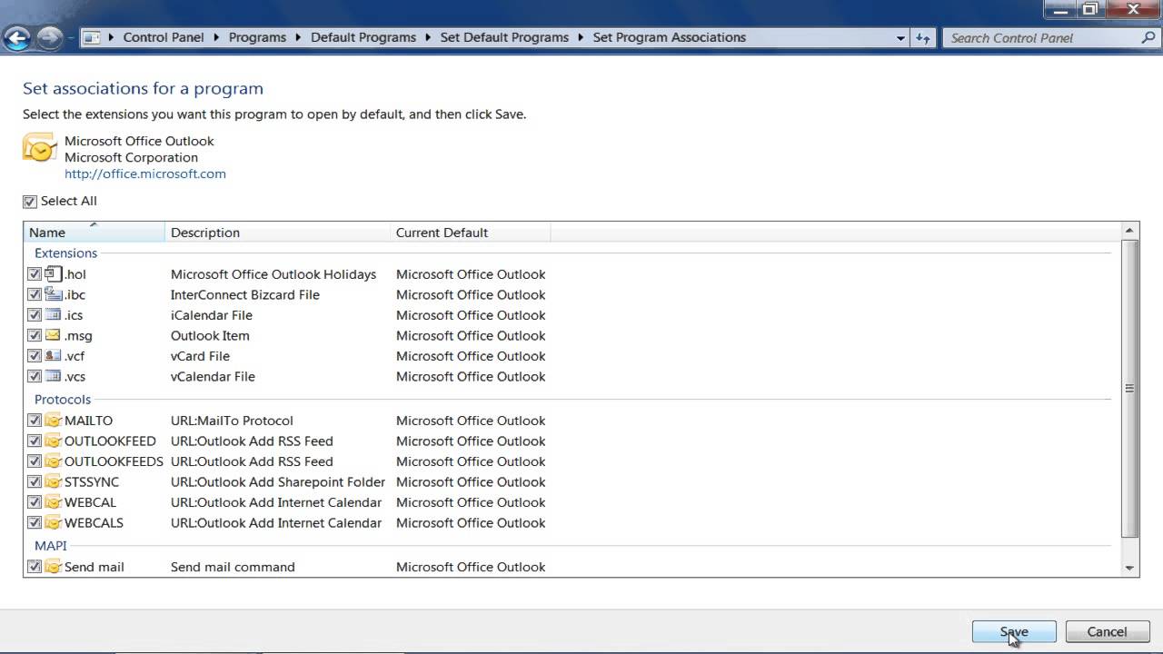This screenshot has width=1163, height=654.
Task: Uncheck the .hol extension checkbox
Action: point(34,274)
